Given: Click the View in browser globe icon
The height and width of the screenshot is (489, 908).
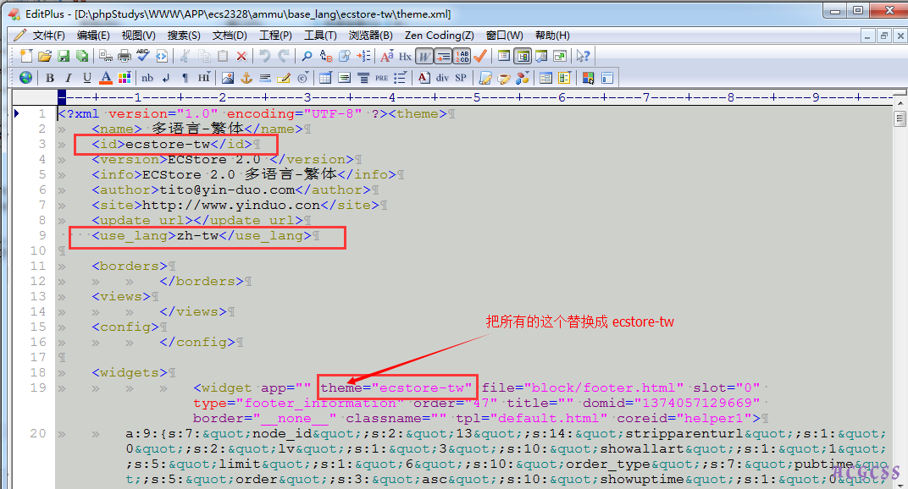Looking at the screenshot, I should pos(25,78).
